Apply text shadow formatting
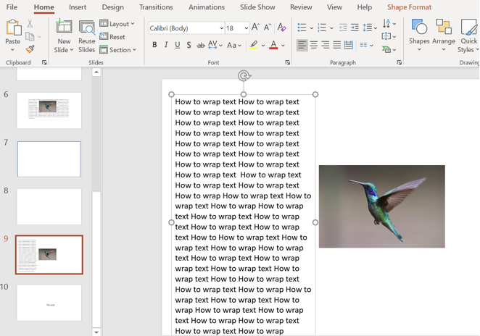 [x=189, y=45]
